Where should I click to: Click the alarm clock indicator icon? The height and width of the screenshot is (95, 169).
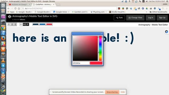click(133, 1)
